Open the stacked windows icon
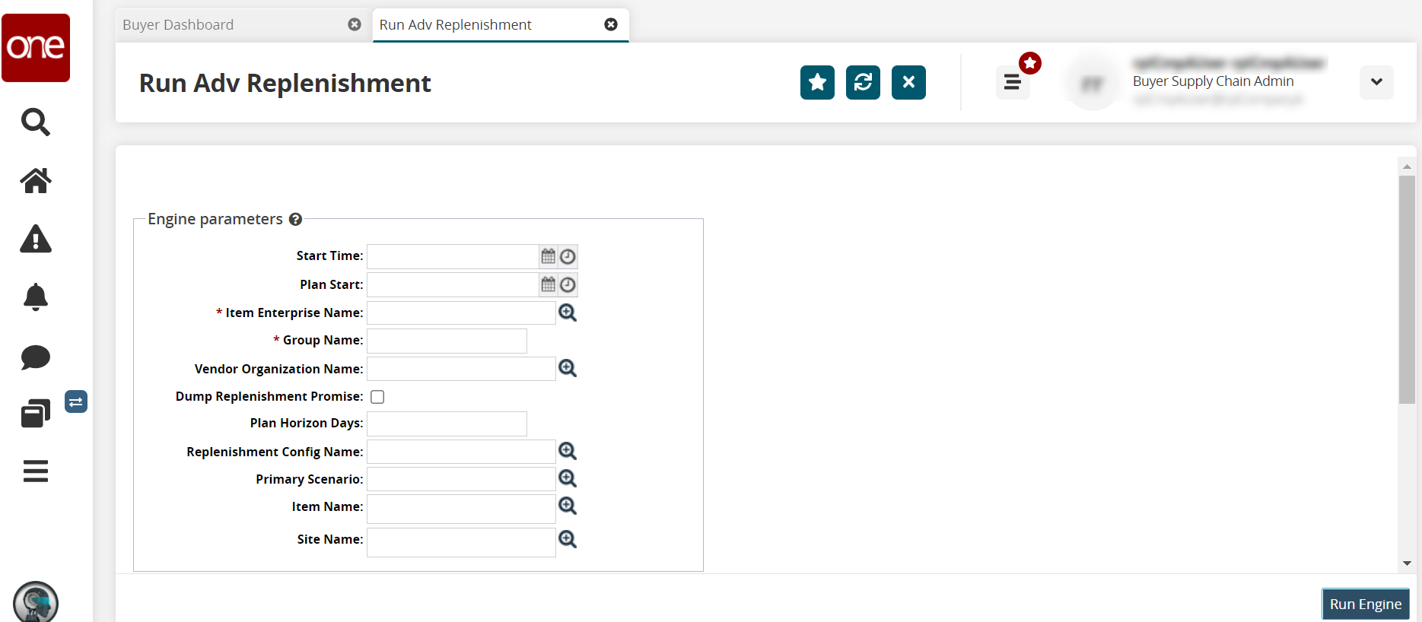 coord(36,413)
